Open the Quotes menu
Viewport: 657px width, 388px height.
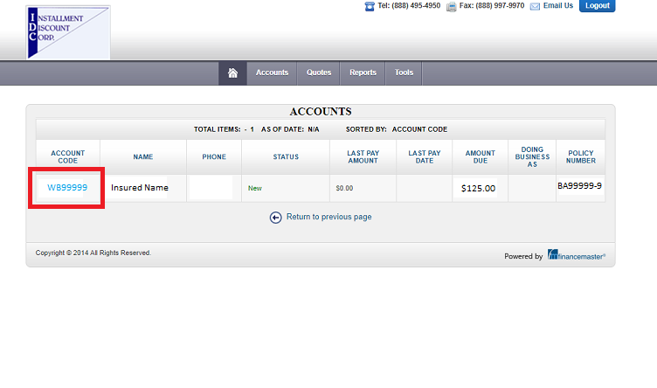point(319,73)
